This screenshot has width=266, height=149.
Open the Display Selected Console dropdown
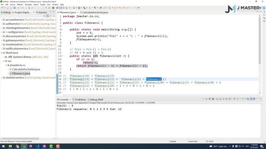240,99
